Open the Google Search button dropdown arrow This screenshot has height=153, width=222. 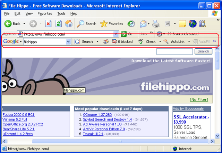tap(97, 41)
